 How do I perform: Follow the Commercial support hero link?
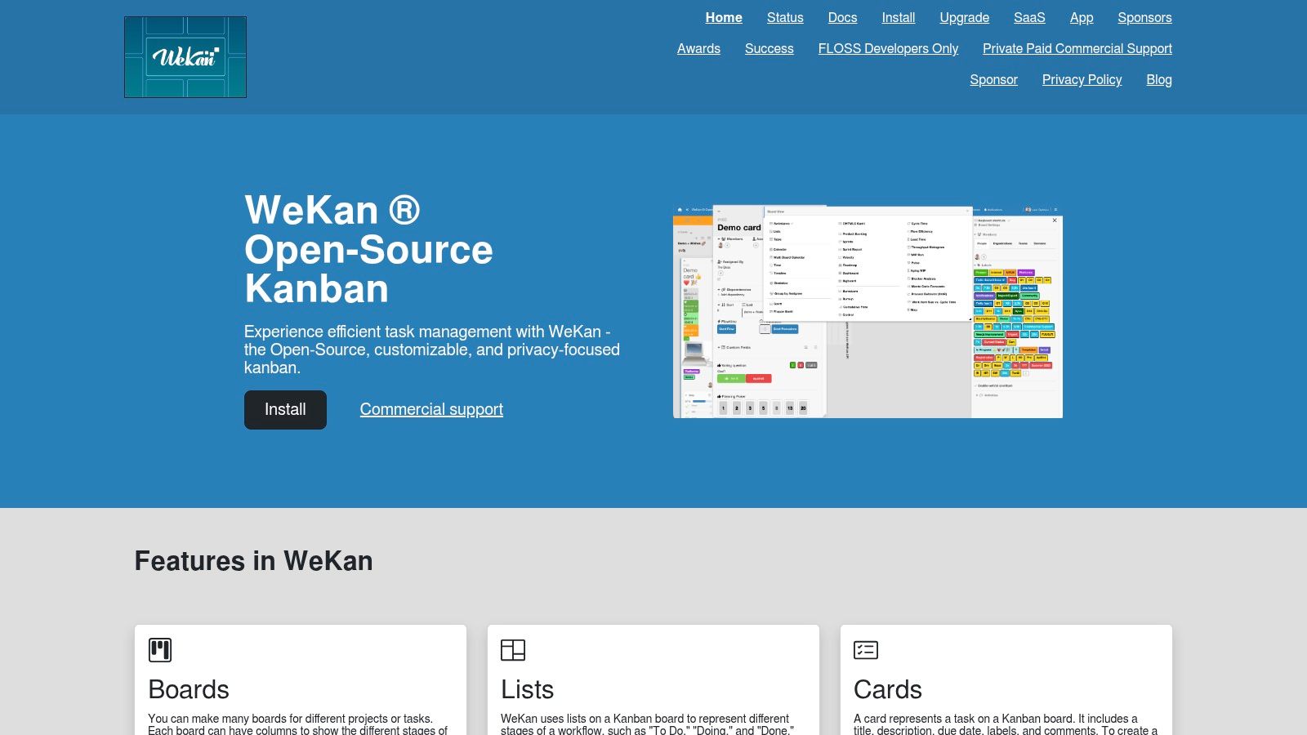(431, 409)
